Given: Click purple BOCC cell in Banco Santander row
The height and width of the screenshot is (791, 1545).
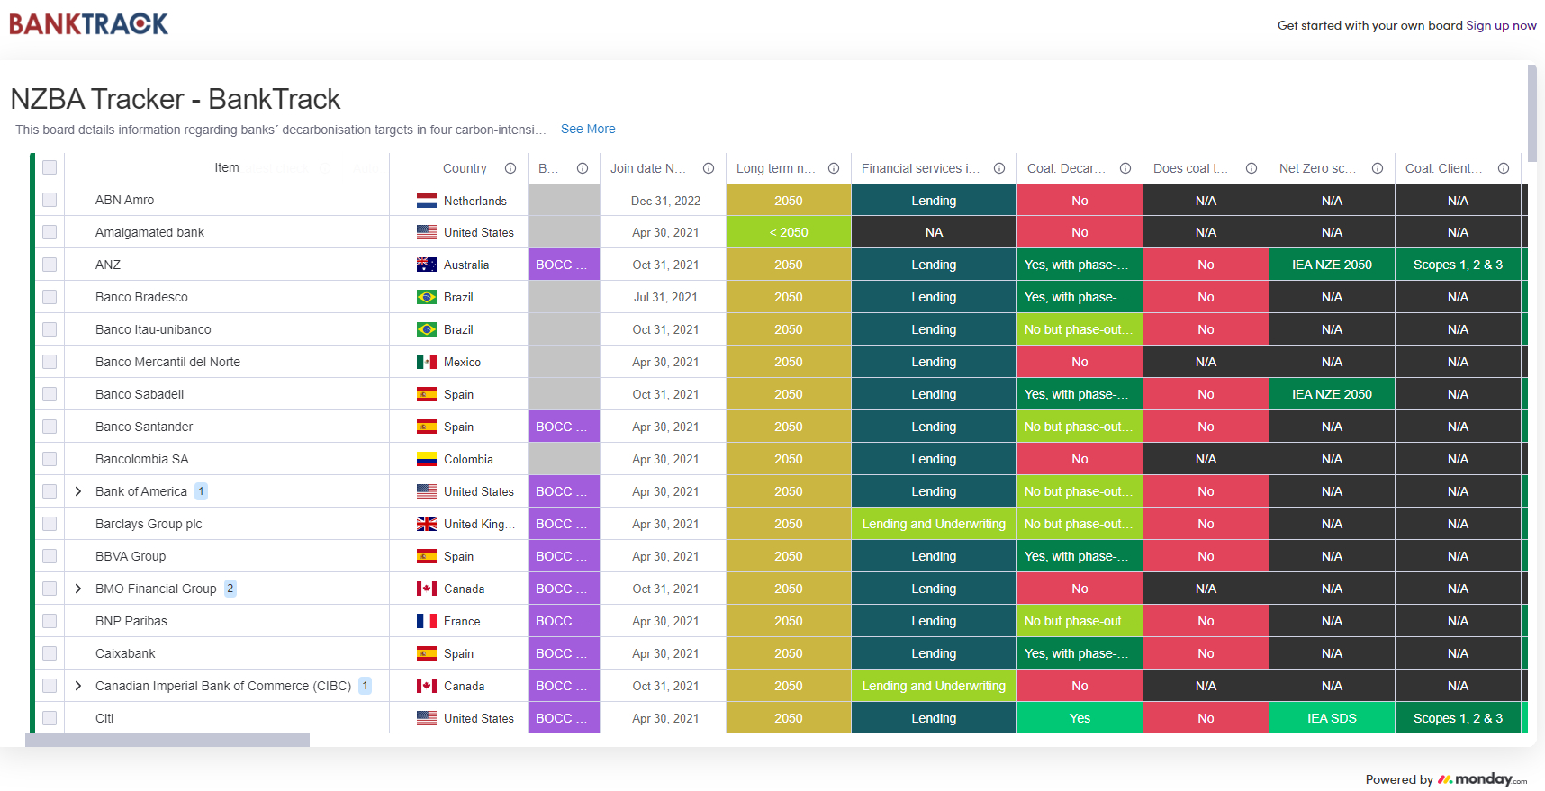Looking at the screenshot, I should (x=564, y=427).
